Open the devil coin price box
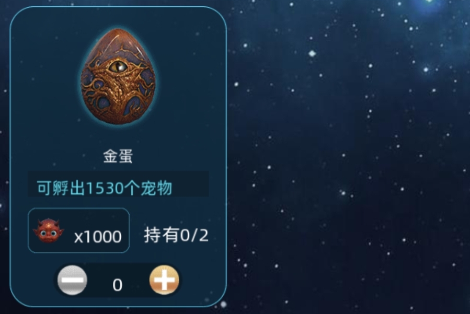 tap(78, 230)
